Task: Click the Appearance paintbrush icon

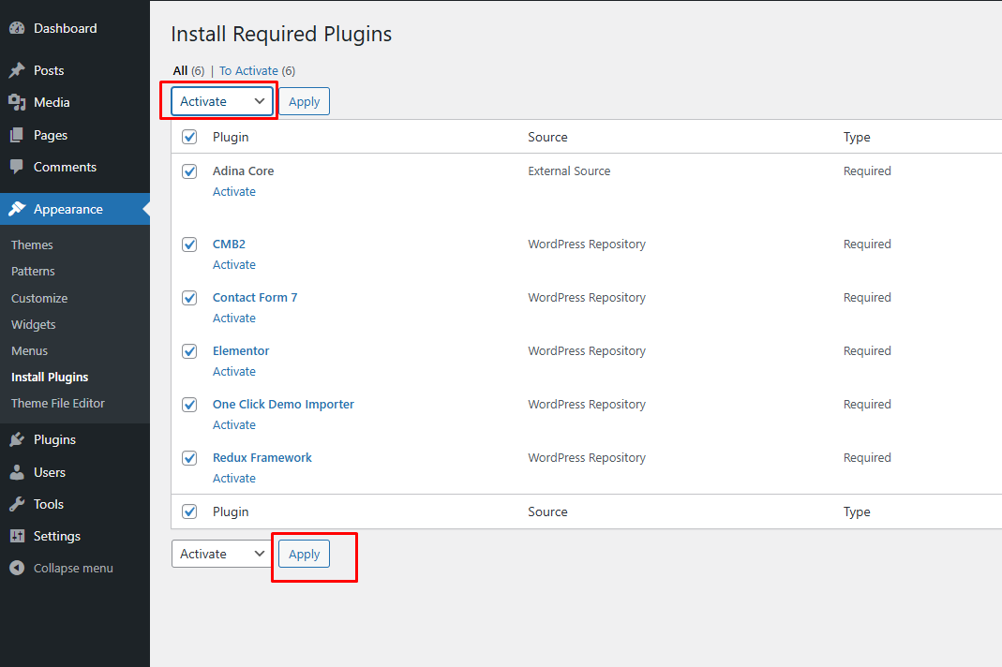Action: pyautogui.click(x=17, y=209)
